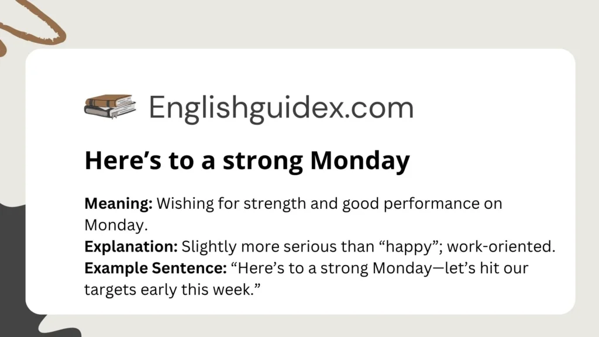Click the stacked books logo icon
Screen dimensions: 599x337
pyautogui.click(x=110, y=107)
